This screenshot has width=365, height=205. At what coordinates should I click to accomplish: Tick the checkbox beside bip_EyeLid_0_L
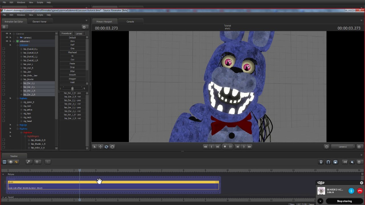3,49
